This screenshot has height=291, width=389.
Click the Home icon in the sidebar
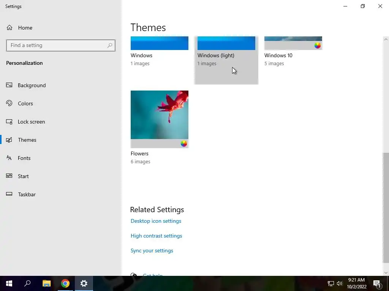pos(9,27)
